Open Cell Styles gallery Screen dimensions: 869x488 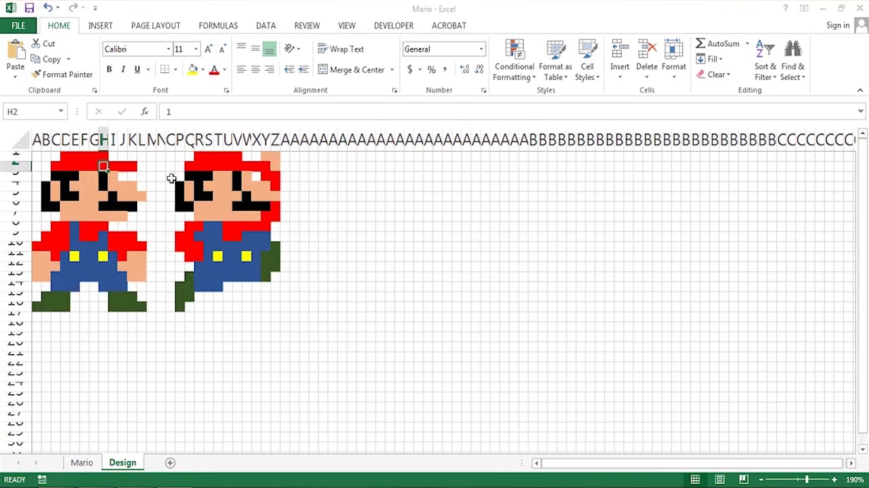tap(587, 60)
